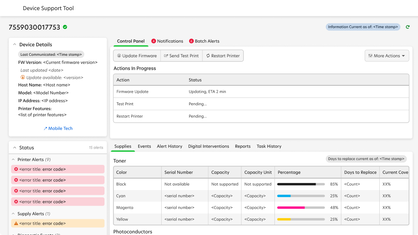Open the Mobile Tech link
The height and width of the screenshot is (235, 418).
click(60, 128)
